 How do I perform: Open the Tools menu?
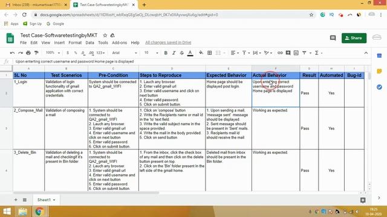pos(103,43)
